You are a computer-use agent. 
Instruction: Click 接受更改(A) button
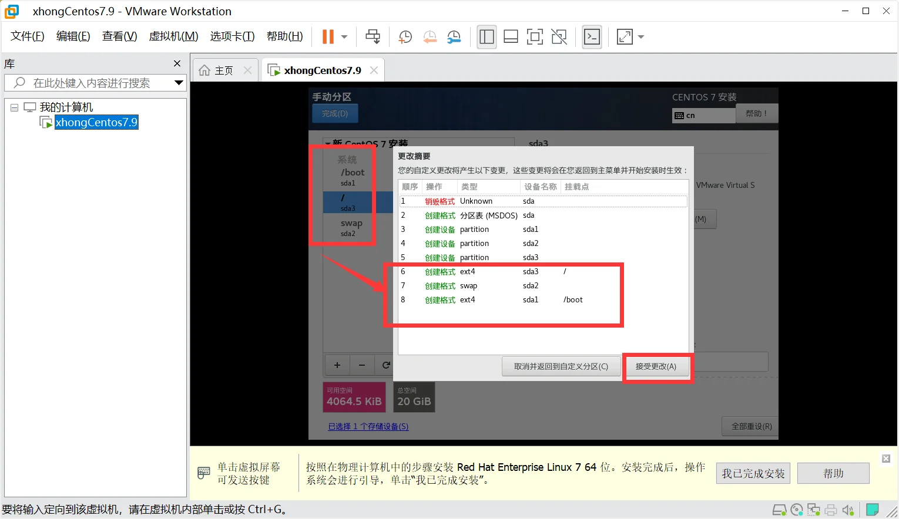point(656,366)
